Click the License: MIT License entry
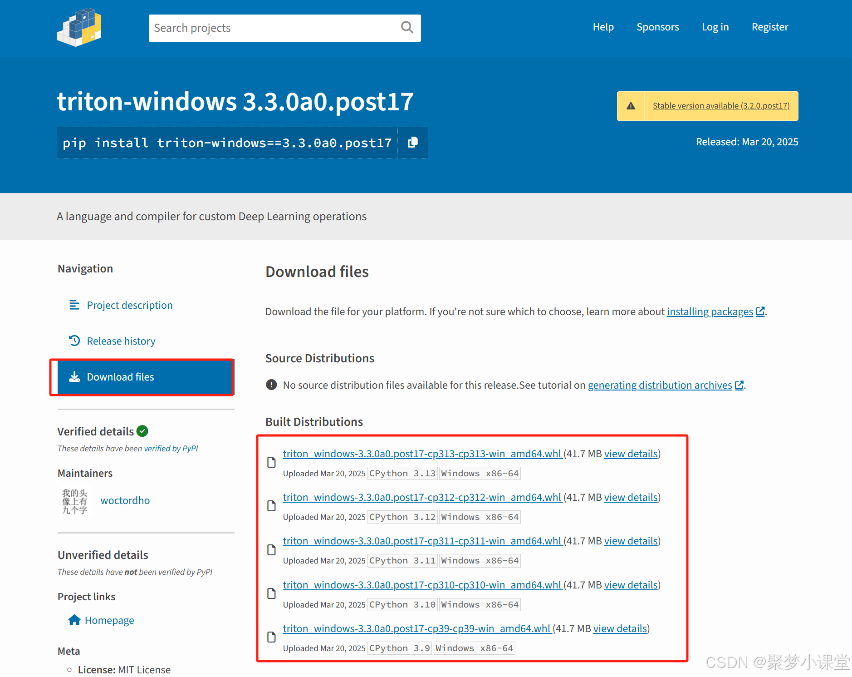Screen dimensions: 852x677 pyautogui.click(x=124, y=670)
